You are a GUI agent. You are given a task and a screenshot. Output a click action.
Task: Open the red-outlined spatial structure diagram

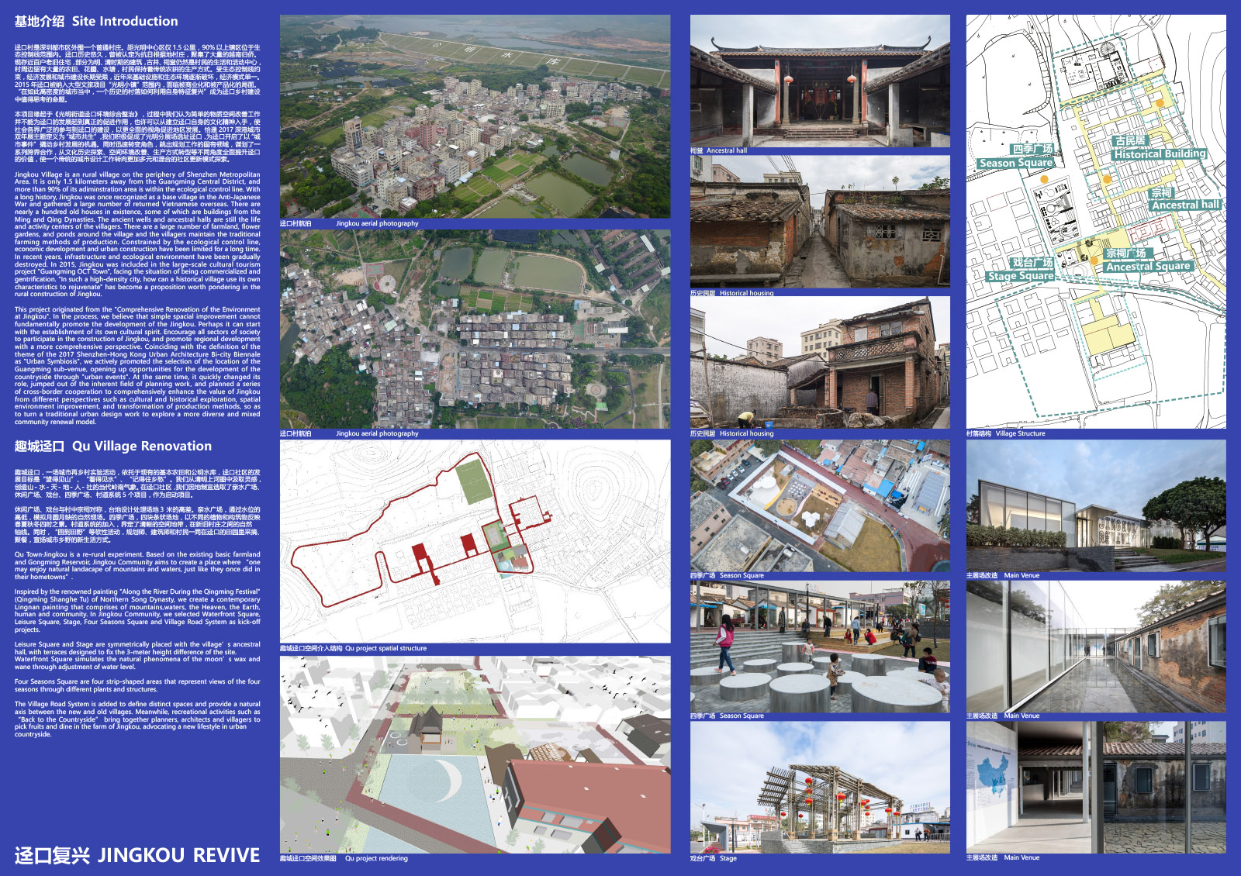[x=475, y=541]
